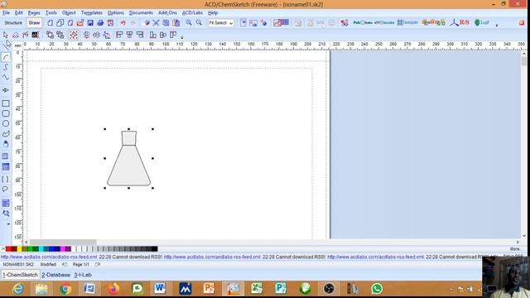The image size is (530, 298).
Task: Open the eMolecules search button
Action: (384, 22)
